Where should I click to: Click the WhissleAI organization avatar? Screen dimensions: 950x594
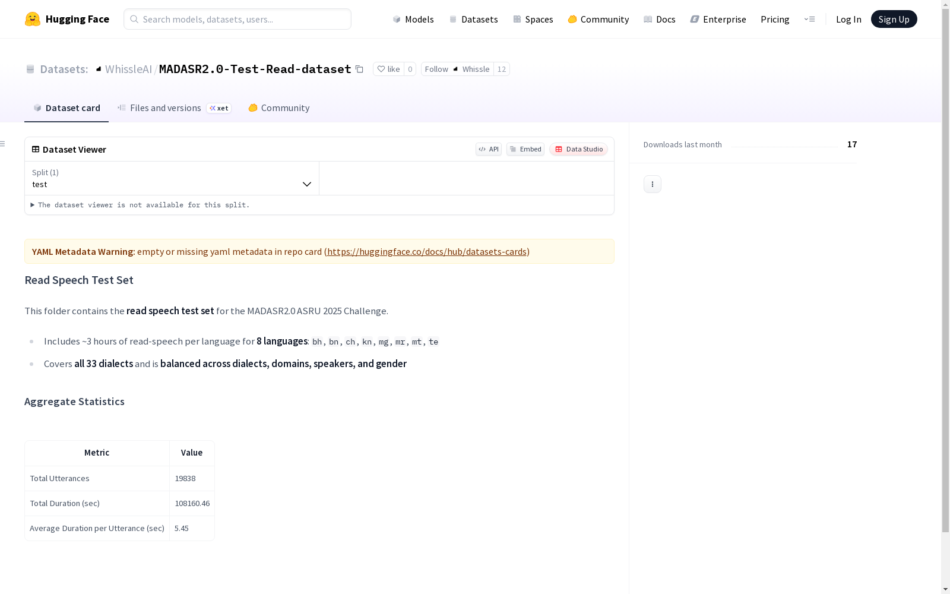tap(99, 69)
